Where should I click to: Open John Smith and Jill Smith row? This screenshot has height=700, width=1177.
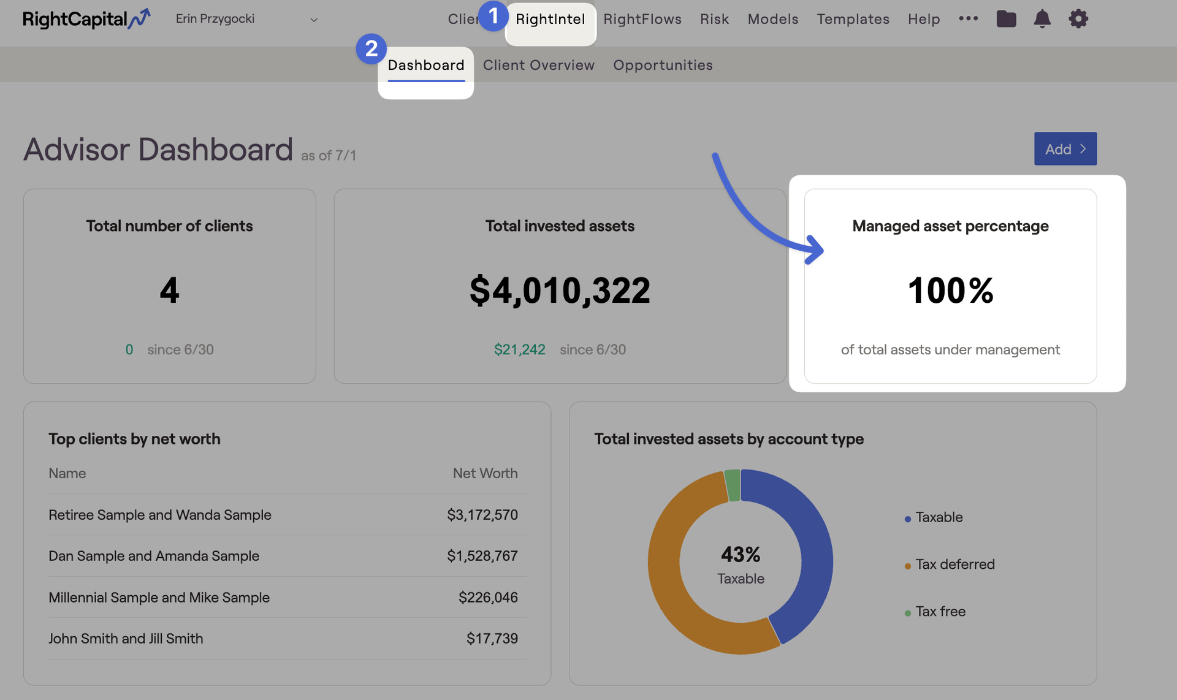coord(288,638)
